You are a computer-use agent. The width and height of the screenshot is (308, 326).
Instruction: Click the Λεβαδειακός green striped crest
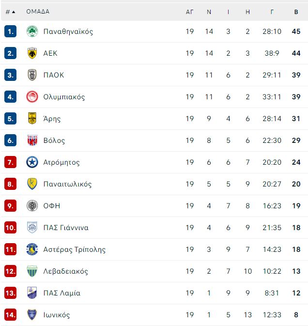tap(32, 271)
